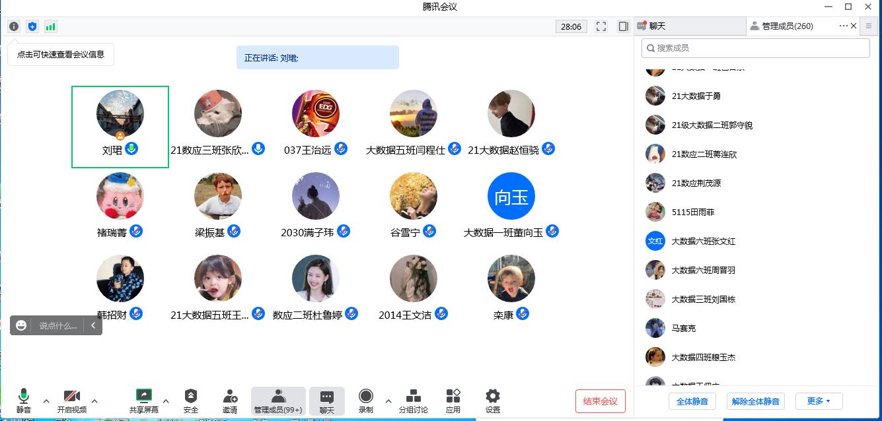Viewport: 882px width, 421px height.
Task: Start recording with the 录制 button
Action: click(x=365, y=401)
